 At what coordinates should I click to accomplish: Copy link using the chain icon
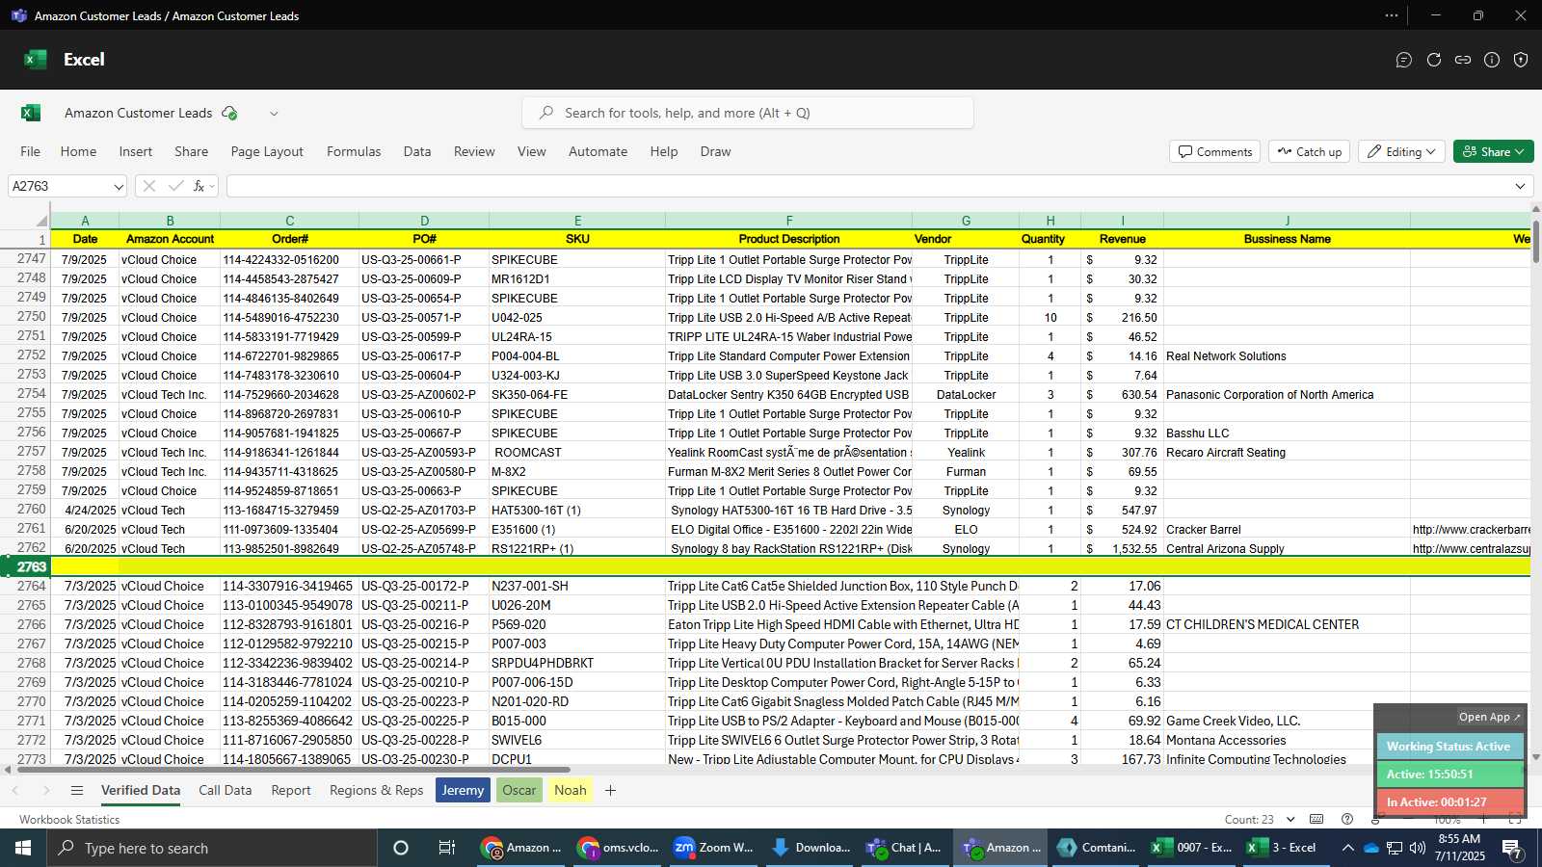tap(1463, 60)
